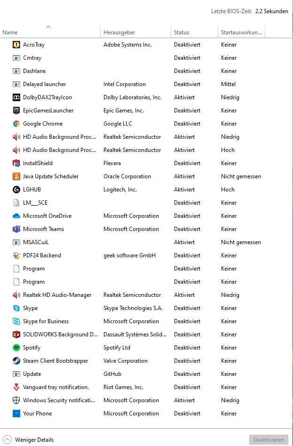This screenshot has height=446, width=293.
Task: Click Nicht gemessen in MSASCuiL row
Action: tap(241, 242)
